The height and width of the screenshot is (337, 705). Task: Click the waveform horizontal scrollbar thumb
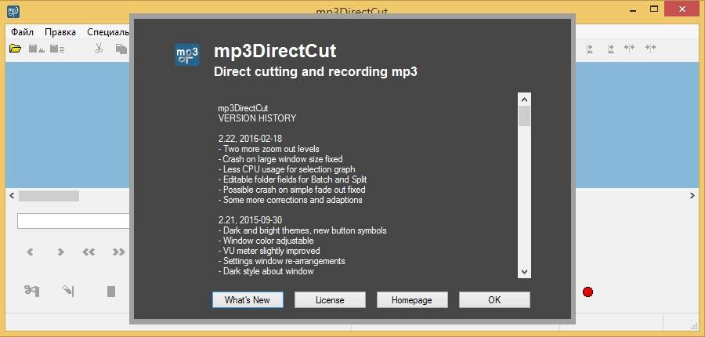[x=49, y=196]
